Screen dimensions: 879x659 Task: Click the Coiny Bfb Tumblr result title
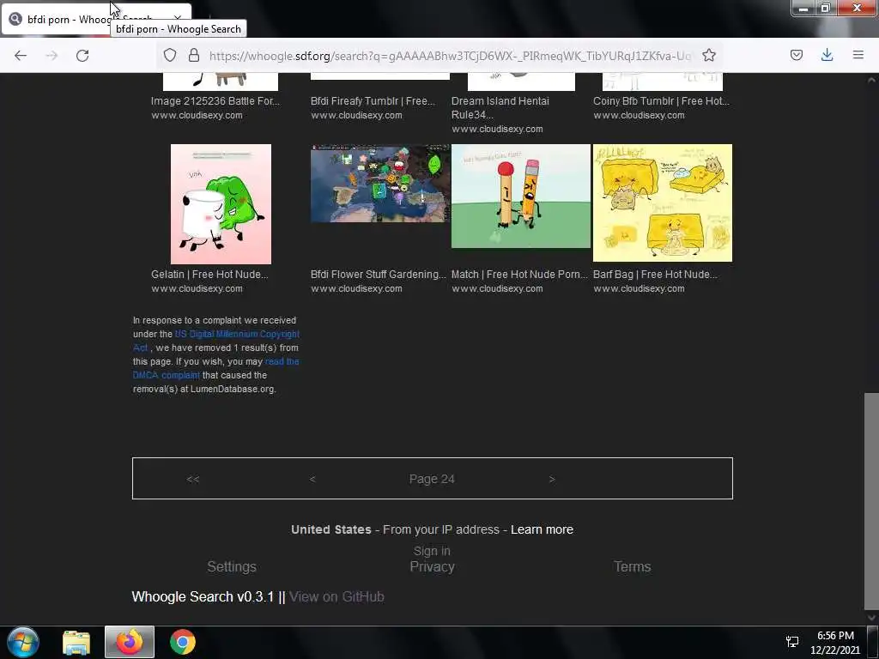coord(662,101)
